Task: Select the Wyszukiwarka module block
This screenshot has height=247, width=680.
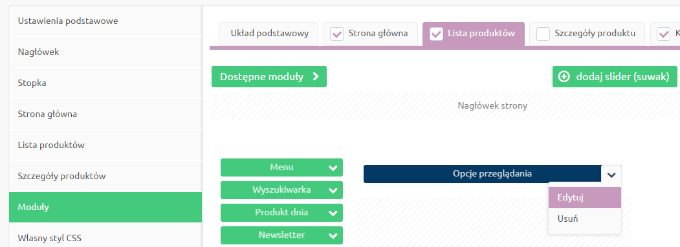Action: pyautogui.click(x=281, y=190)
